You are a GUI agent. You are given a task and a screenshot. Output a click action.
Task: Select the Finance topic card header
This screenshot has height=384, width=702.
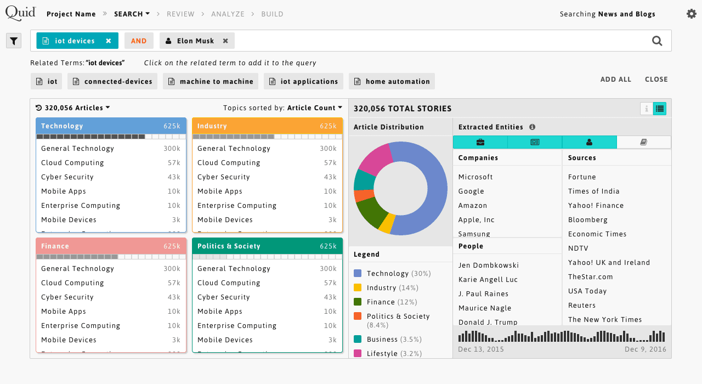[111, 246]
